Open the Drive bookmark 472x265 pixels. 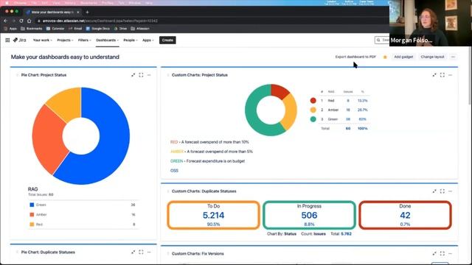coord(120,29)
